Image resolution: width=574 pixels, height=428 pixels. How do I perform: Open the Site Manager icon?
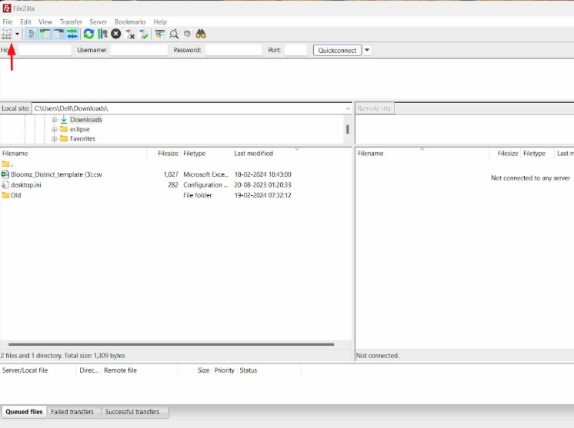7,35
